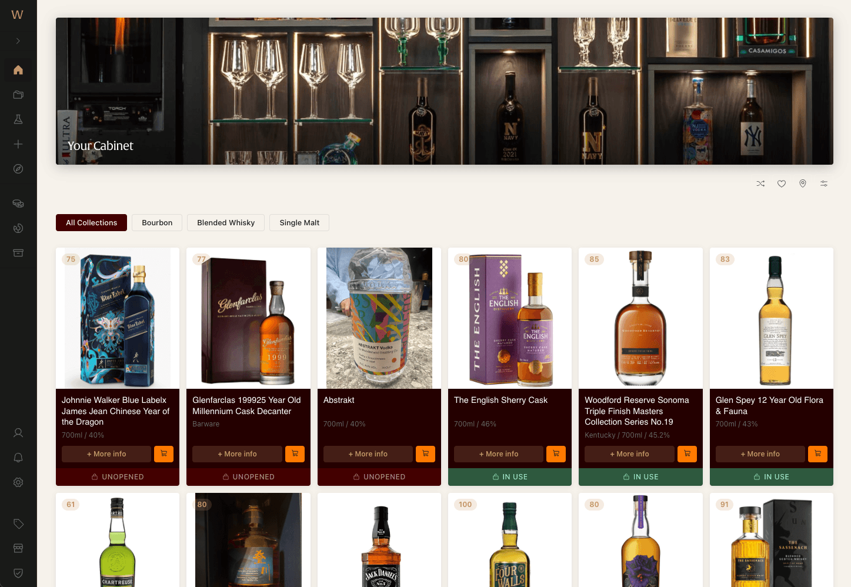Viewport: 851px width, 587px height.
Task: Click More info for Johnnie Walker Blue Label
Action: click(106, 454)
